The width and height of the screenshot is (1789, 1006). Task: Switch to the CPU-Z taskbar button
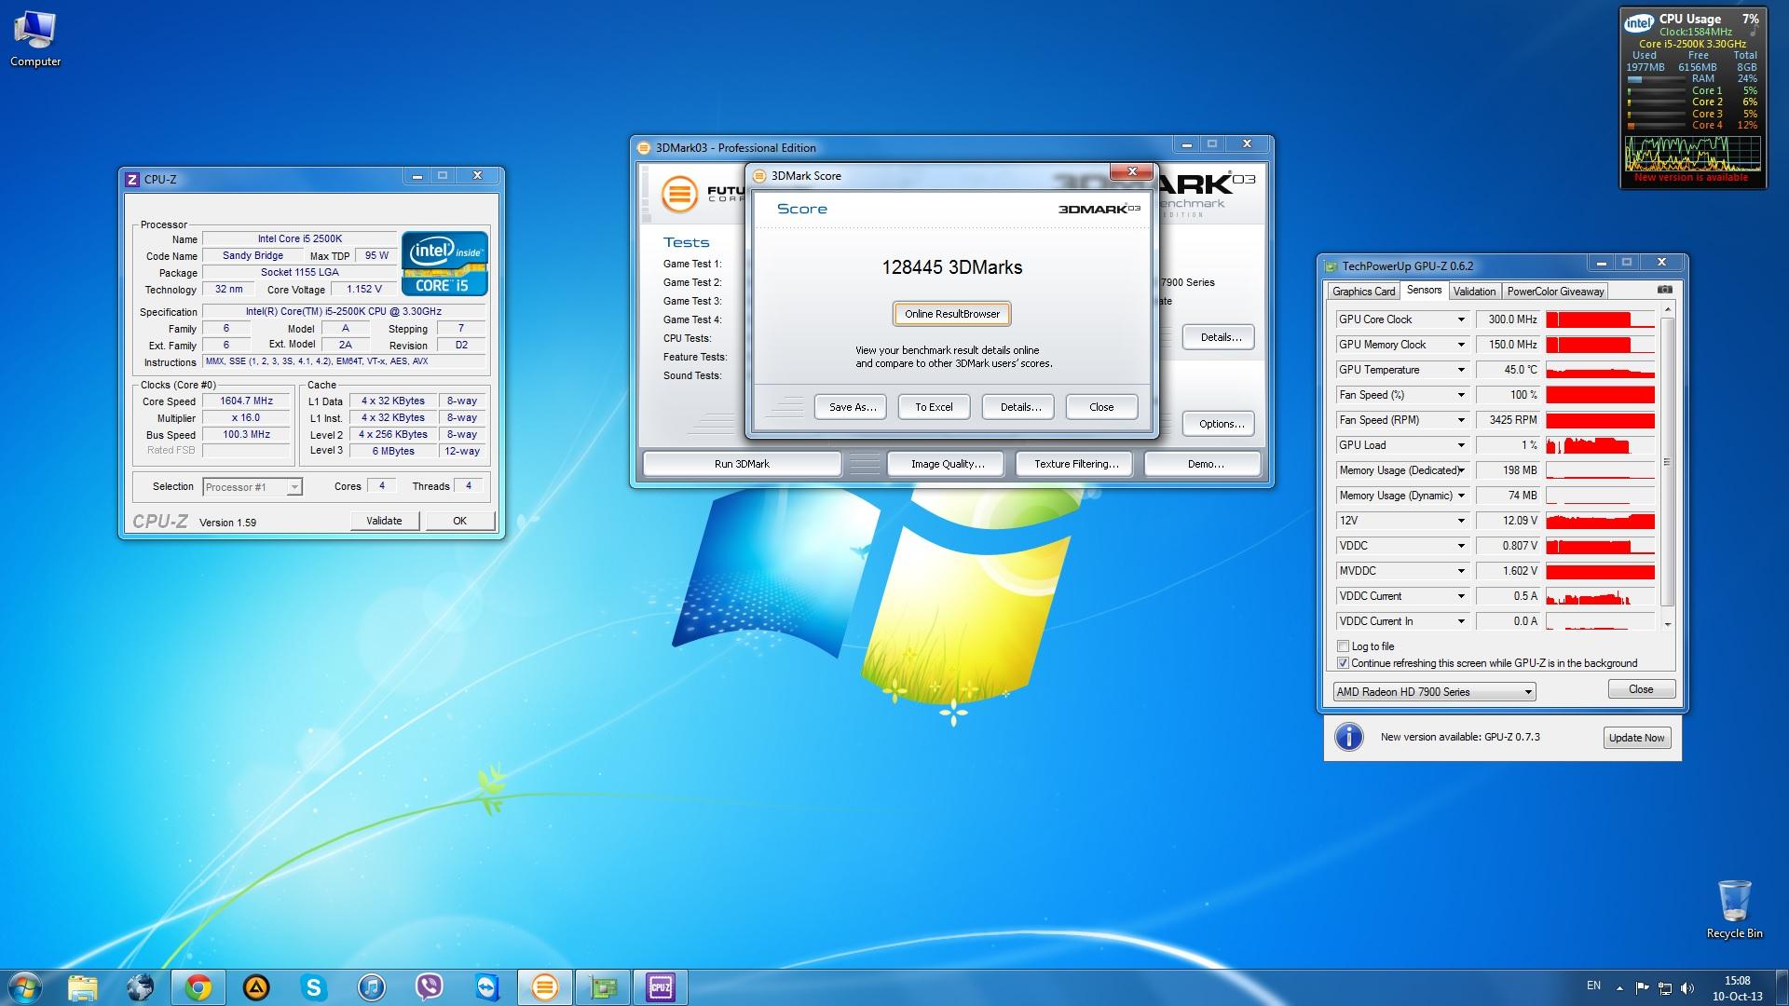coord(661,987)
